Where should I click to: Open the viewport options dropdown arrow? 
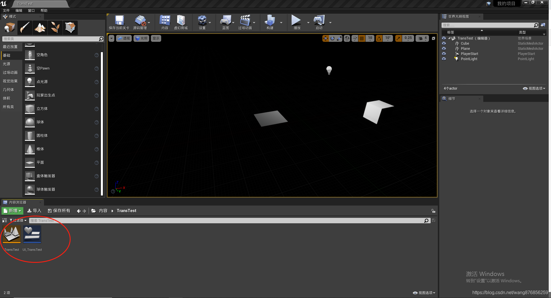111,38
